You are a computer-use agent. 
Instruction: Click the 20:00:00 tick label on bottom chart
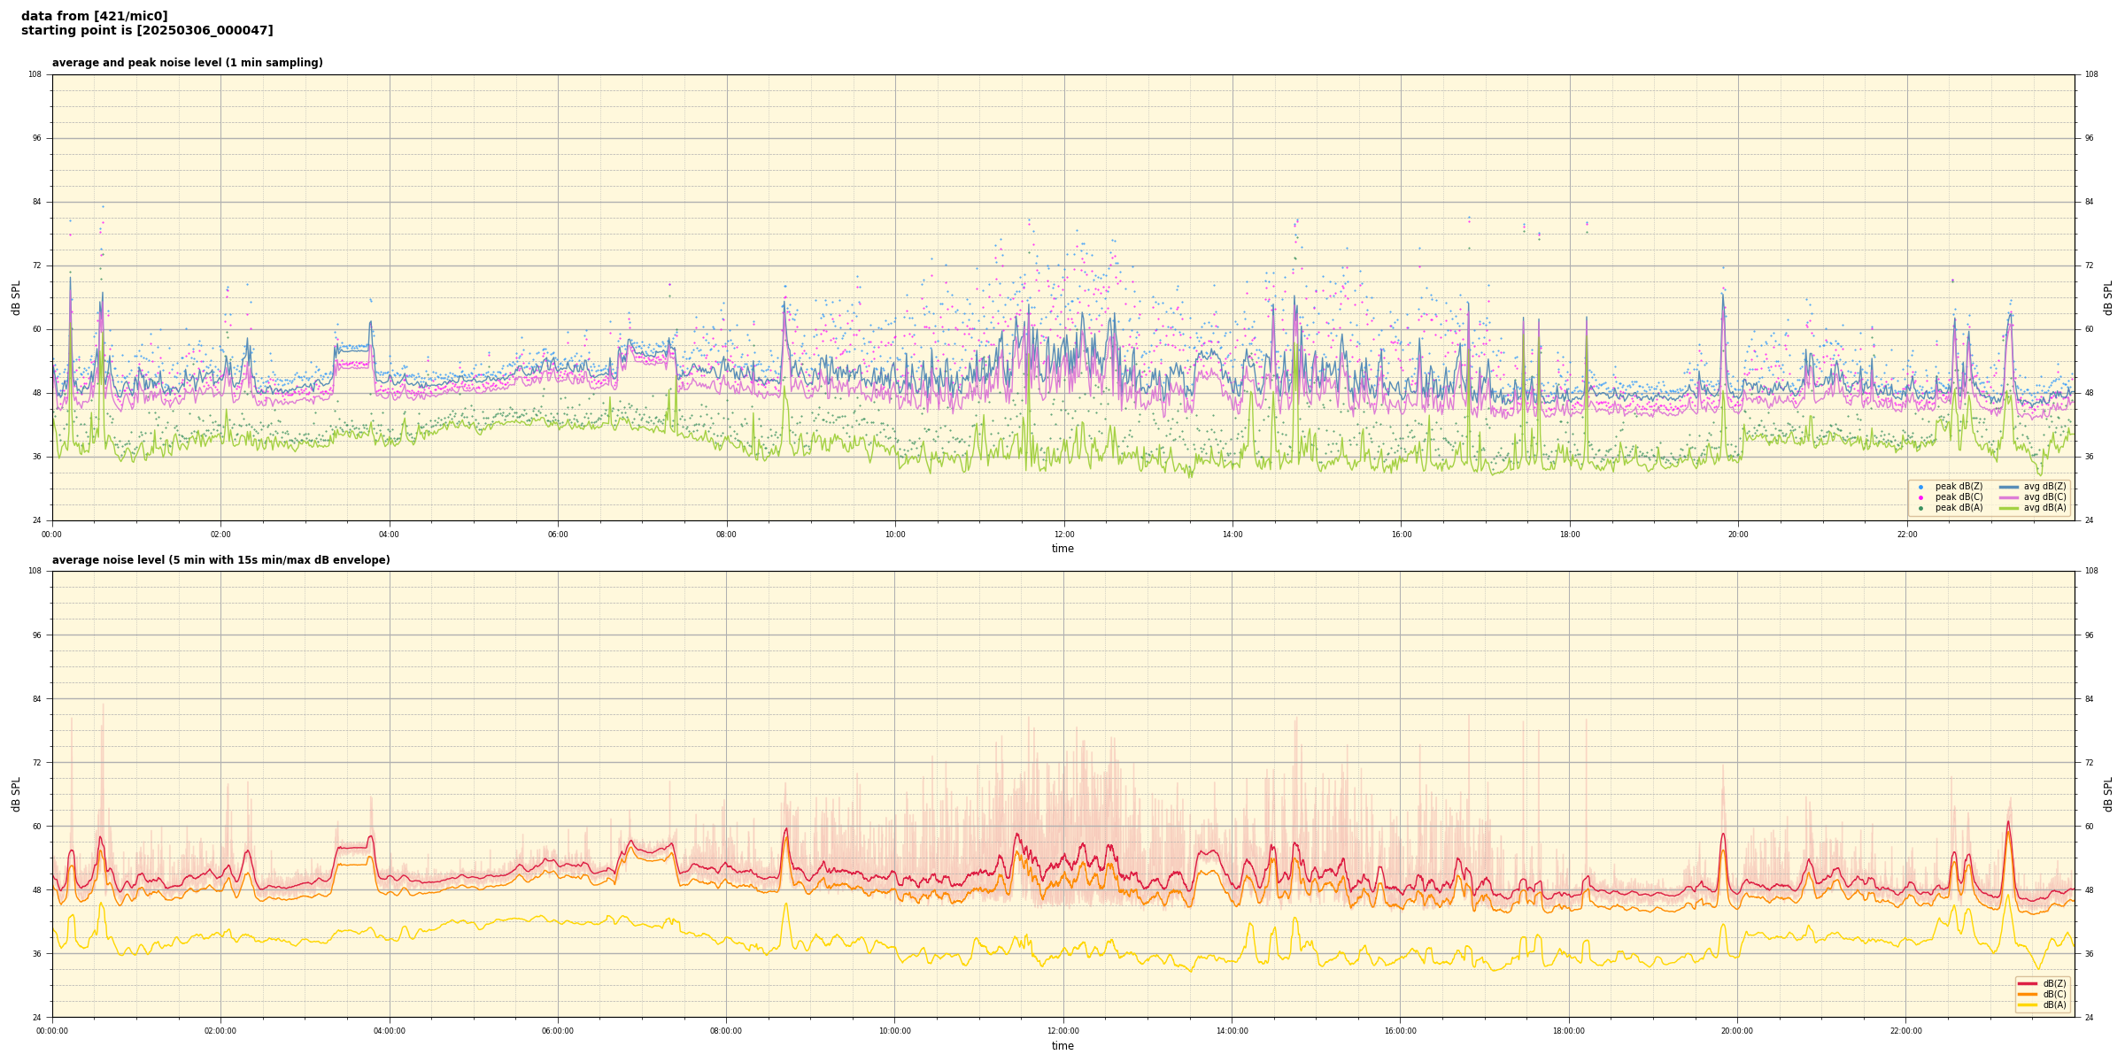(1737, 1031)
